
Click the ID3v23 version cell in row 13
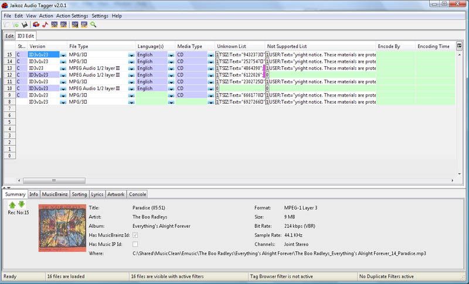click(43, 68)
